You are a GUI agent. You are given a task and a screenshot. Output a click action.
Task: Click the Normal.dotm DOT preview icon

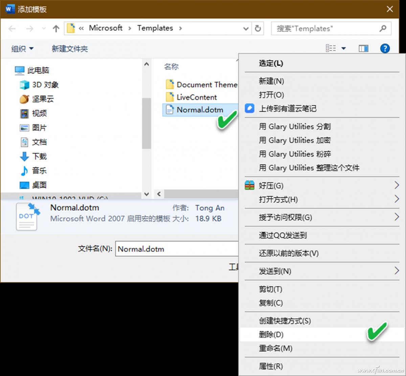coord(27,216)
